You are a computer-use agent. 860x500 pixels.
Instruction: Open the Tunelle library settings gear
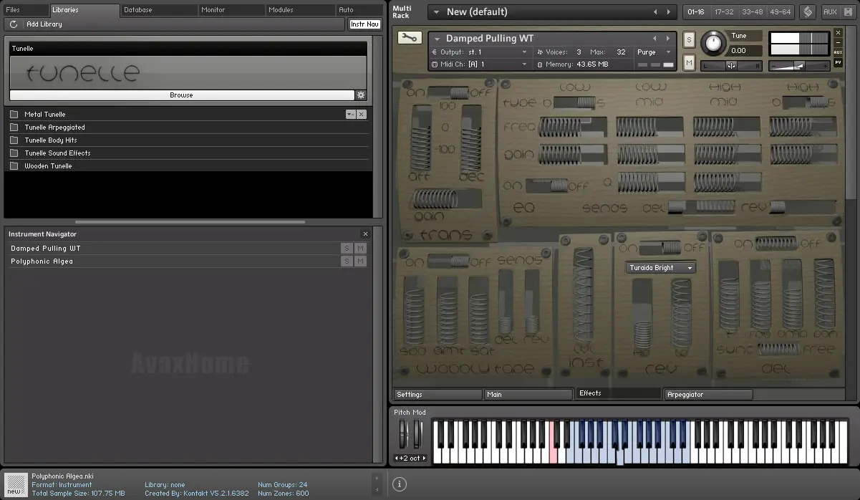[x=361, y=95]
